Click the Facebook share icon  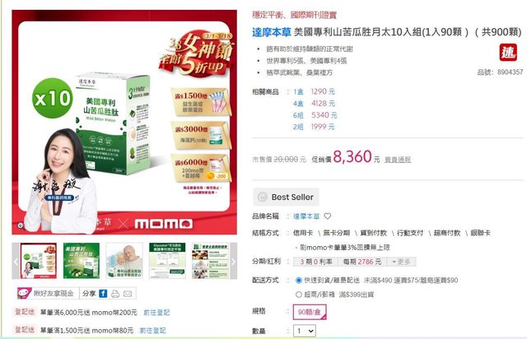coord(103,294)
